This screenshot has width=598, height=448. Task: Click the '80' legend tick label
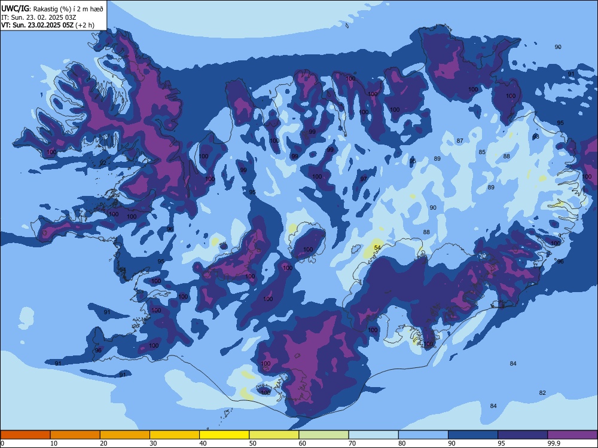(x=402, y=443)
